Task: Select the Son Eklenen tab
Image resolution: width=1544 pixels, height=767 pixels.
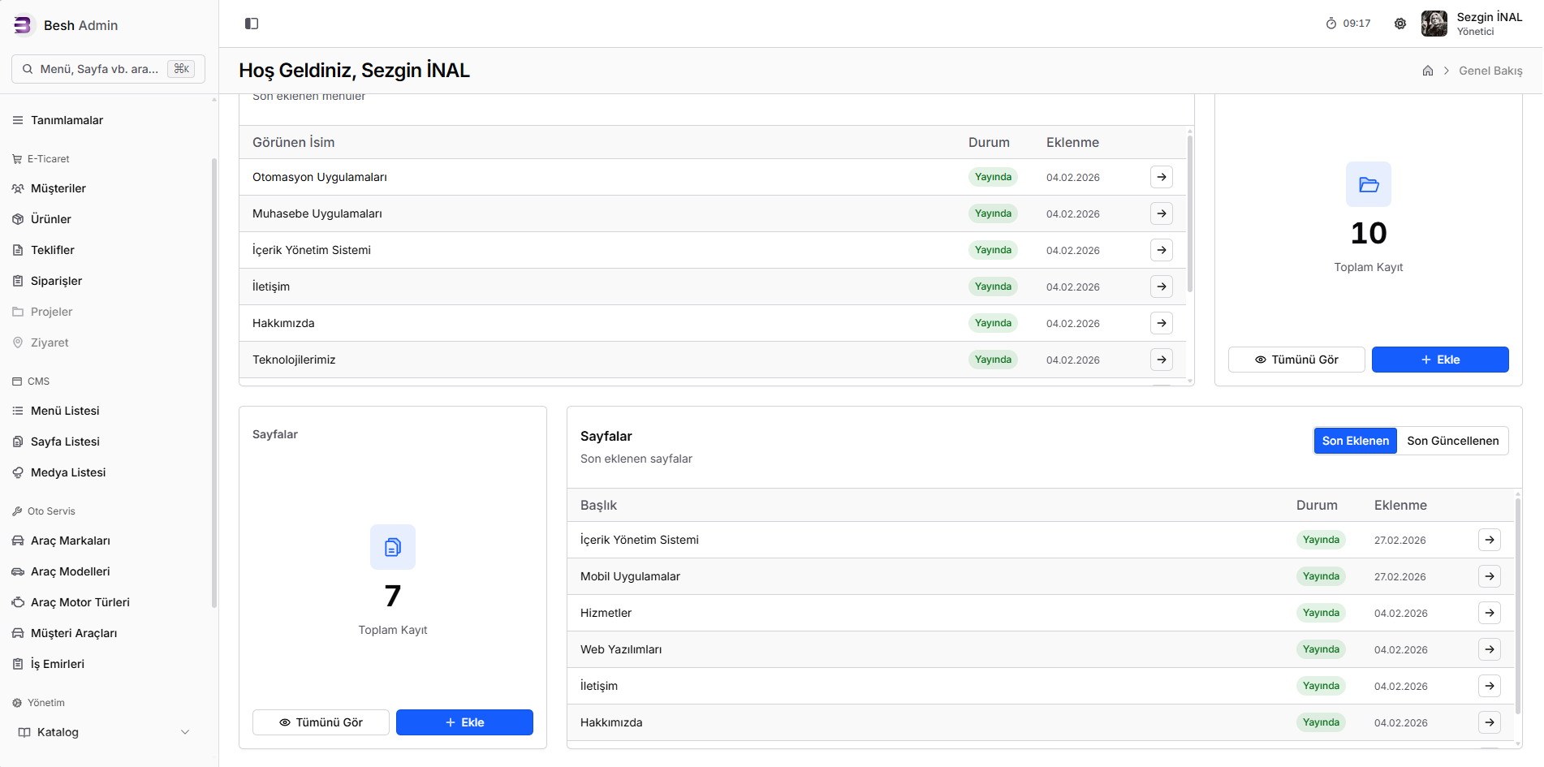Action: point(1355,441)
